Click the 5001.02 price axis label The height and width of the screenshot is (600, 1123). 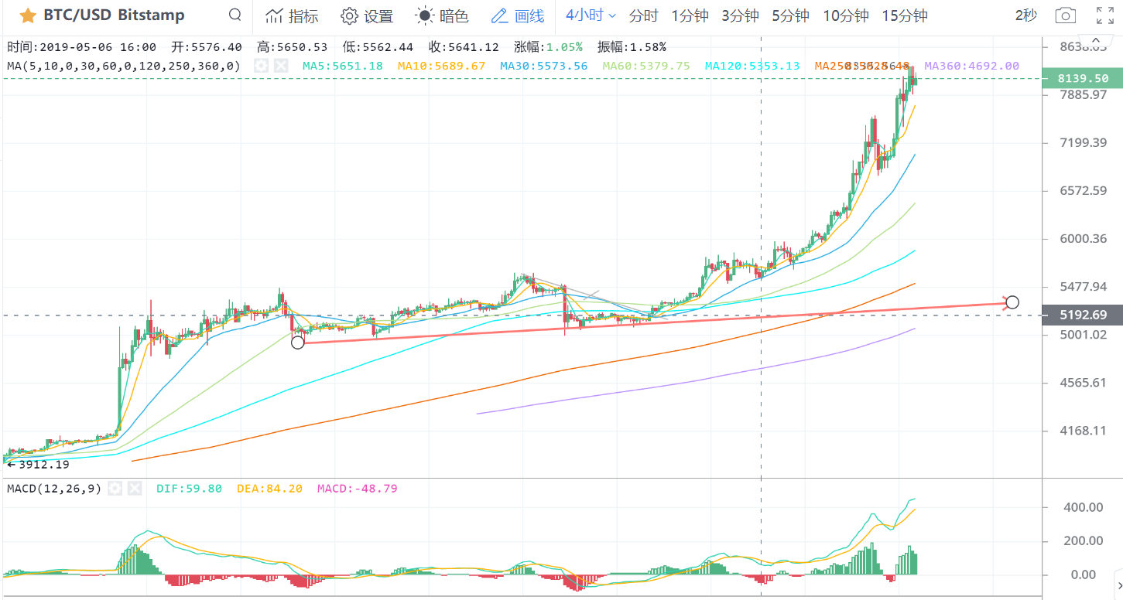1084,334
